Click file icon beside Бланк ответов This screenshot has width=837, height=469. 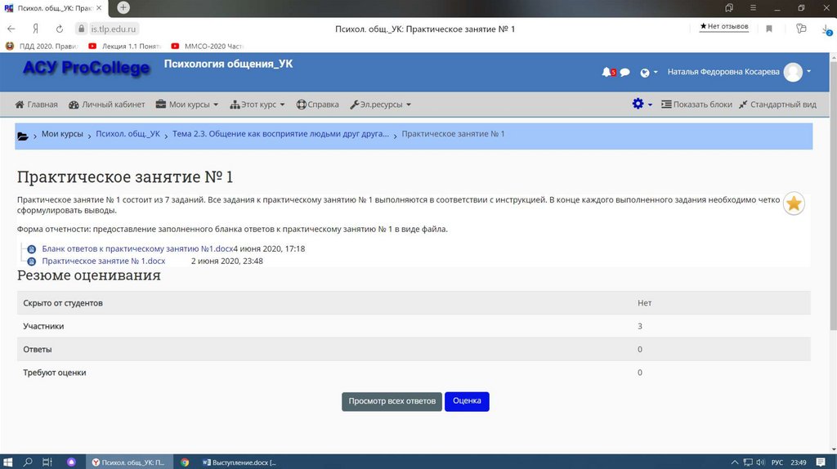coord(32,249)
